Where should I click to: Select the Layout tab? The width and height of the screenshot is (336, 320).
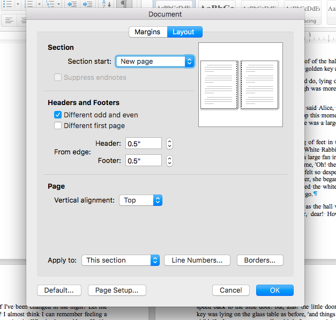coord(184,32)
